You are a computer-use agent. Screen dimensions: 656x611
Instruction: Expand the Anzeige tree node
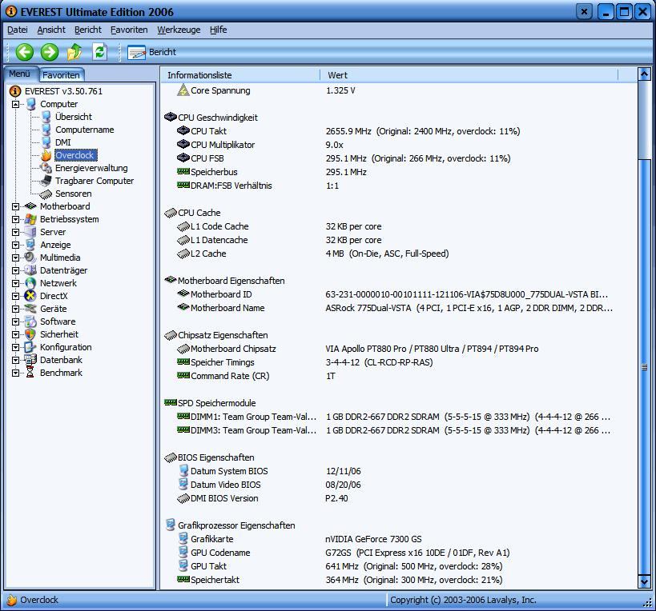(15, 245)
